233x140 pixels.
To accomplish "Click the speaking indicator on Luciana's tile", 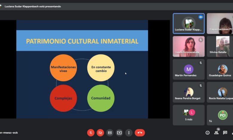I will [x=201, y=17].
